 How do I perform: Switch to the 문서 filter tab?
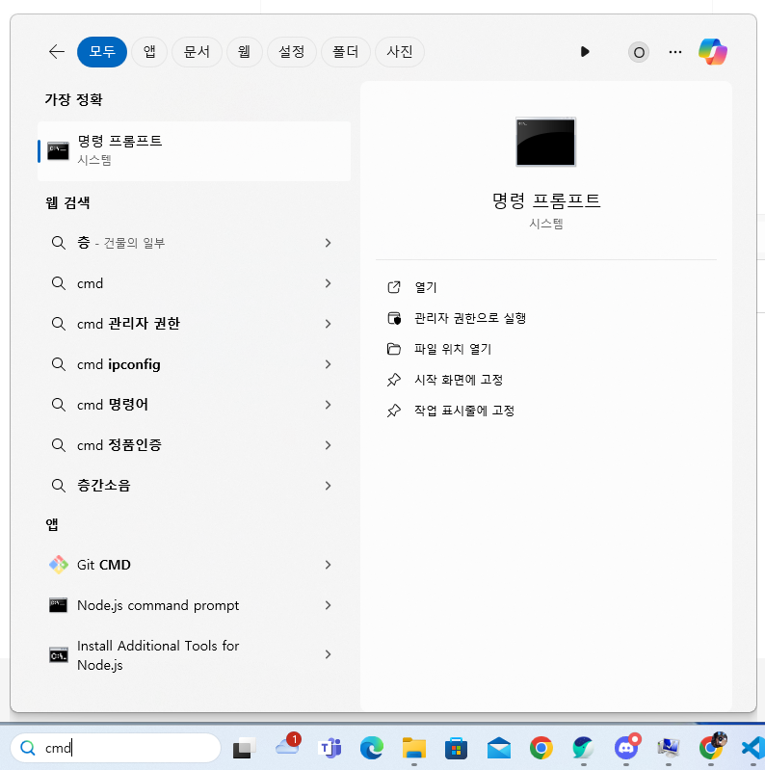(x=197, y=52)
